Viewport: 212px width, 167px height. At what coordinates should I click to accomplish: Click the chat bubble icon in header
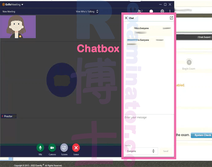coord(151,11)
